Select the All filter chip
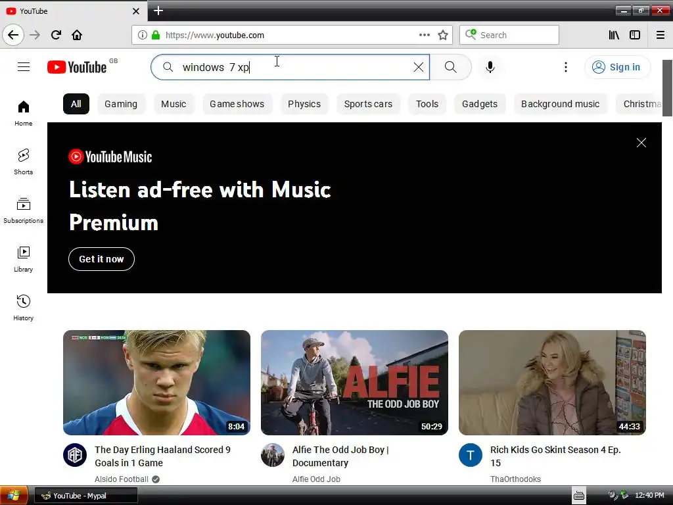The height and width of the screenshot is (505, 673). click(76, 104)
